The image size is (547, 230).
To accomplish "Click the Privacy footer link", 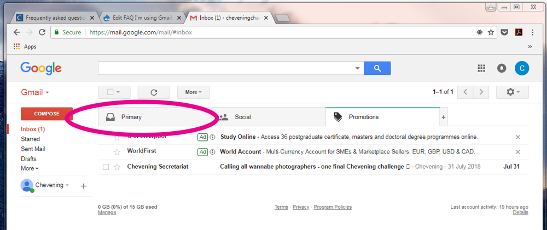I will coord(301,207).
